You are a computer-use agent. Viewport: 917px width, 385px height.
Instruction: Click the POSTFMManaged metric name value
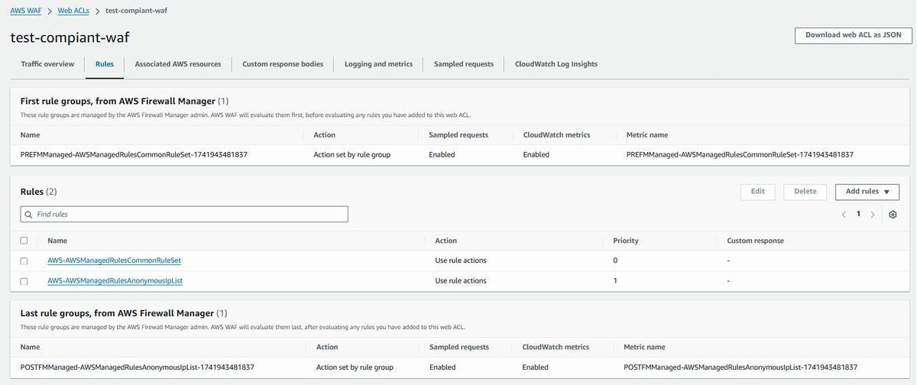(x=740, y=367)
